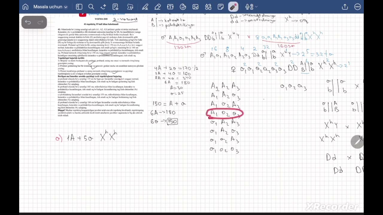Tap the handwritten 150 = A + a equation
Screen dimensions: 383x215
(x=169, y=104)
